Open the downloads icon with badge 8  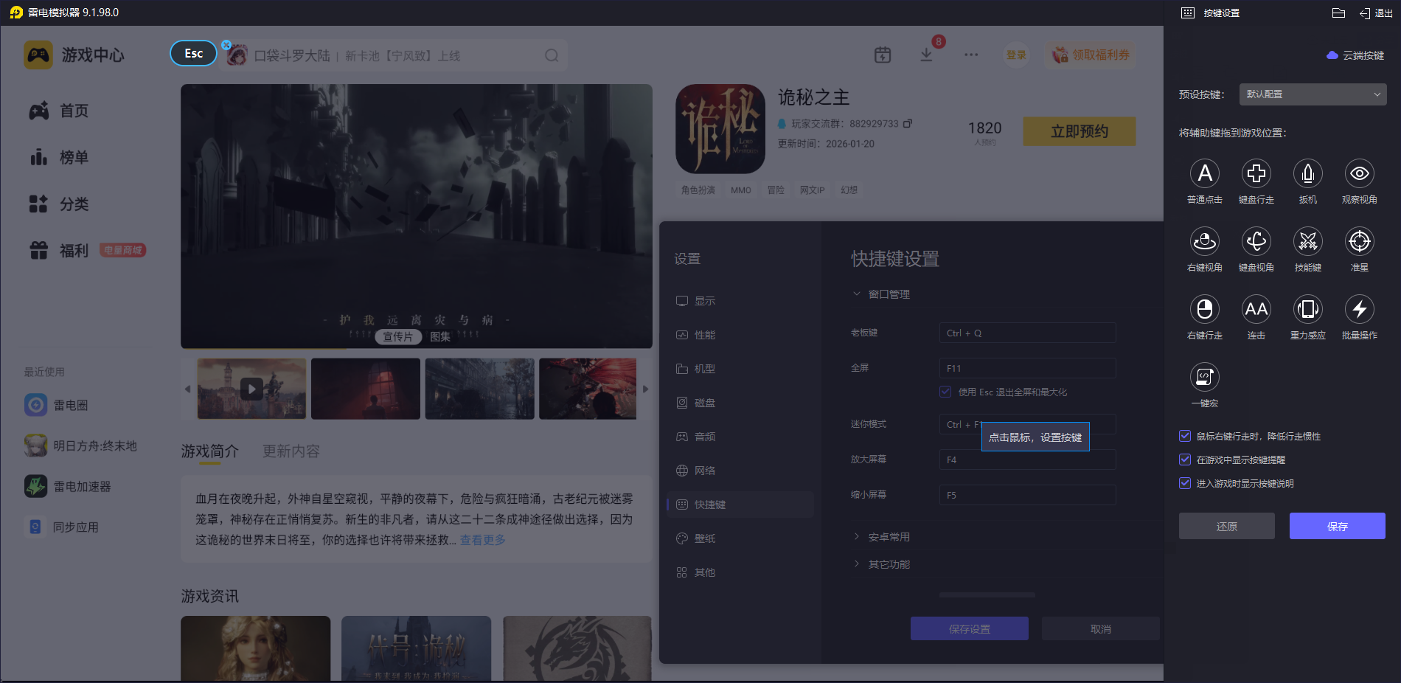pyautogui.click(x=927, y=55)
